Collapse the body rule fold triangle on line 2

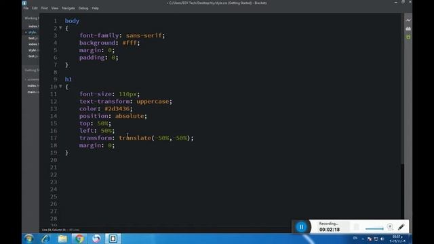click(x=60, y=28)
